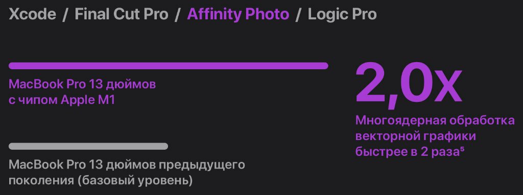This screenshot has width=523, height=195.
Task: Switch to the Xcode tab
Action: [32, 14]
